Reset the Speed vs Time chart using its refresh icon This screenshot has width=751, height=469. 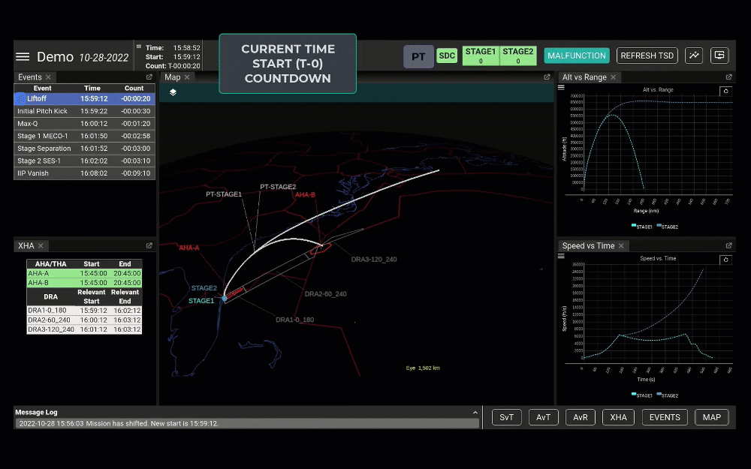(x=725, y=260)
